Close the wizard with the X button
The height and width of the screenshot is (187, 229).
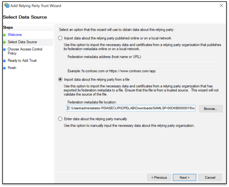pos(221,5)
